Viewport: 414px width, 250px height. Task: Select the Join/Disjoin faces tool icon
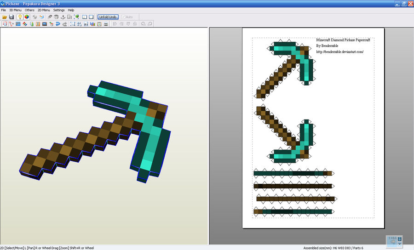point(11,24)
